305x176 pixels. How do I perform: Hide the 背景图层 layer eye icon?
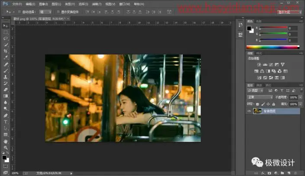tap(249, 111)
